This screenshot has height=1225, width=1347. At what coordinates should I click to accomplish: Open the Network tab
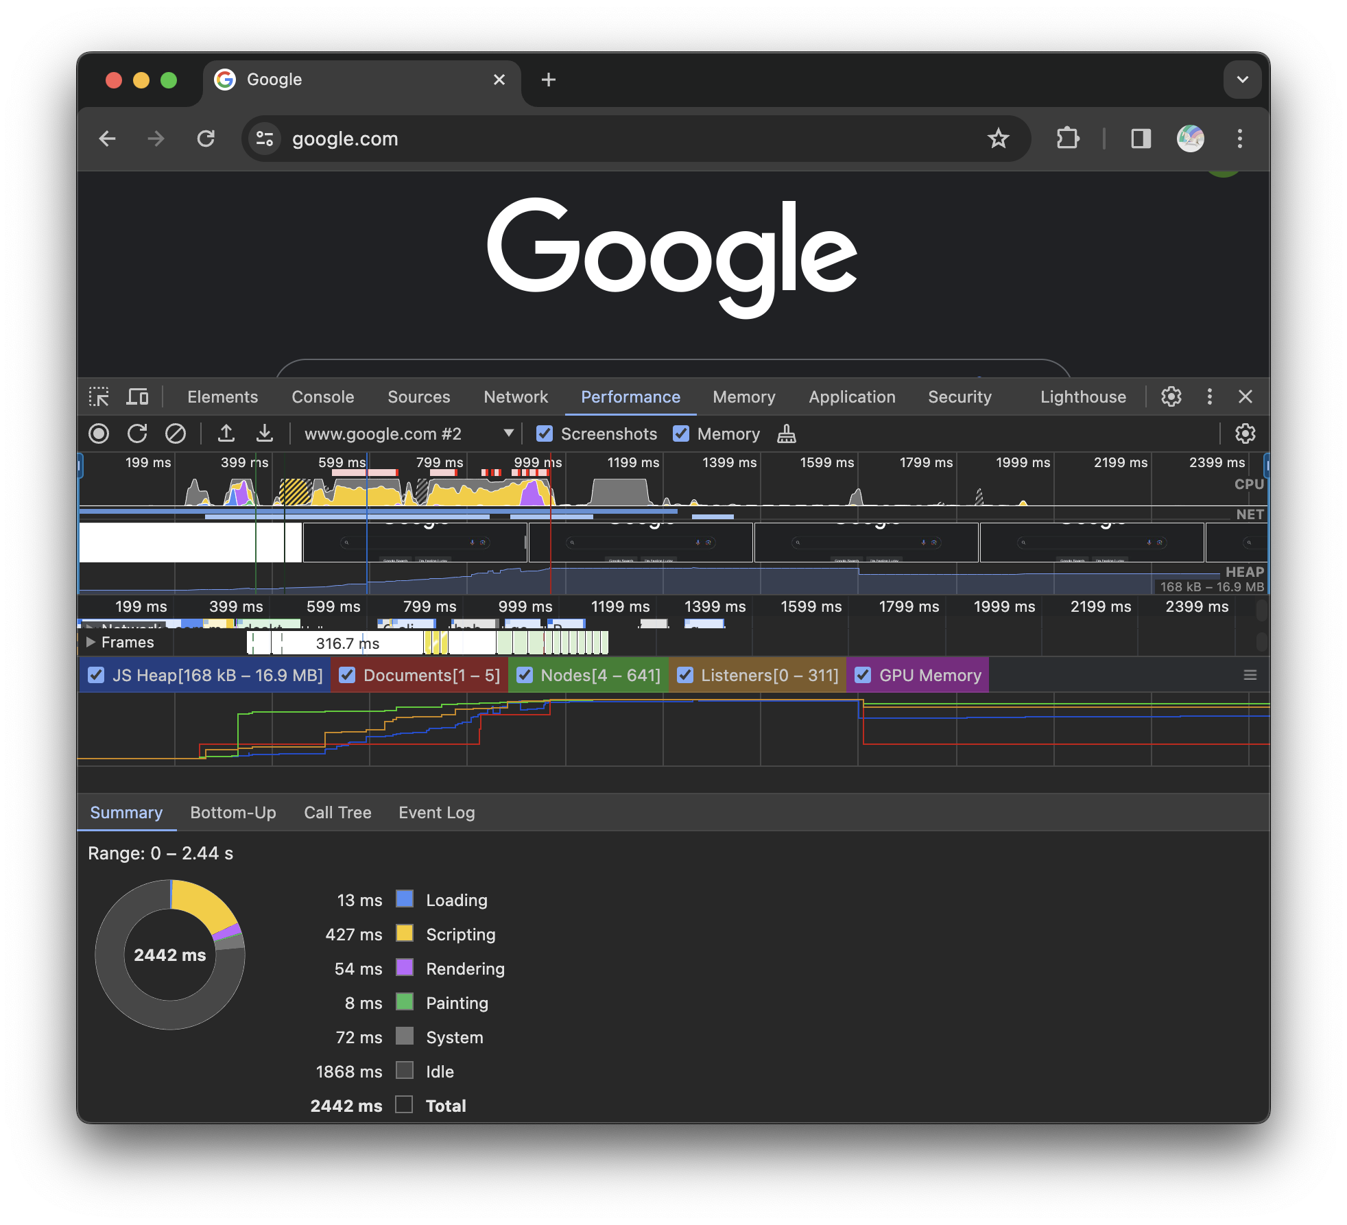tap(516, 396)
